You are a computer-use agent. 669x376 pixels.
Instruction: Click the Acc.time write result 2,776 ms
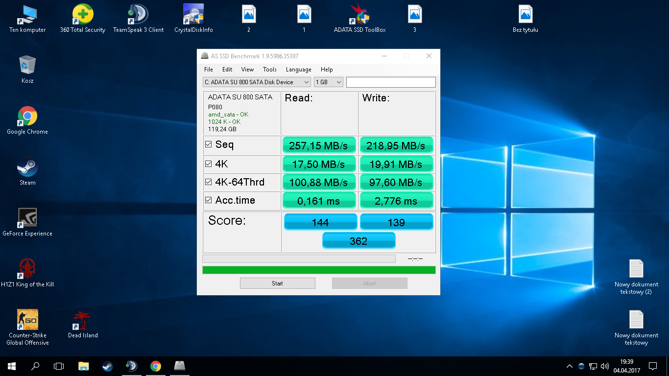coord(397,201)
